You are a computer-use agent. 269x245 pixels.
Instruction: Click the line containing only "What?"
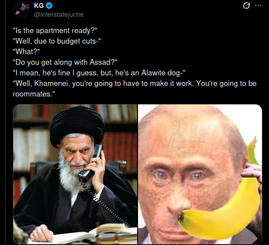[x=26, y=52]
